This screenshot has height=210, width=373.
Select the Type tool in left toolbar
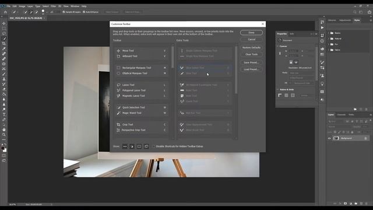[4, 114]
